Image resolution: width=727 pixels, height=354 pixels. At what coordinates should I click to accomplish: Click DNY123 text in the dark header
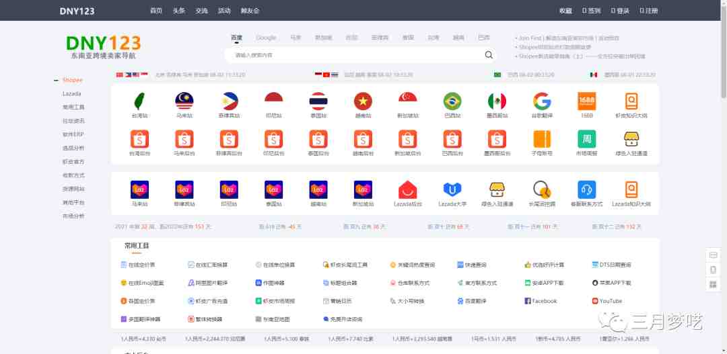(77, 11)
